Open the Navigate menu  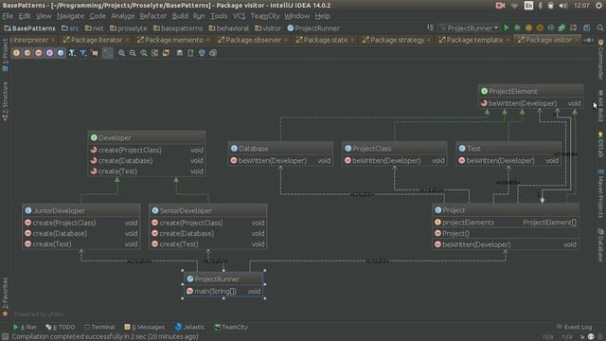click(x=70, y=16)
